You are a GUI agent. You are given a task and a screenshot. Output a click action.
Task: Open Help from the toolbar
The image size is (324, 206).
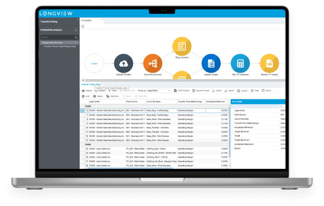click(255, 91)
